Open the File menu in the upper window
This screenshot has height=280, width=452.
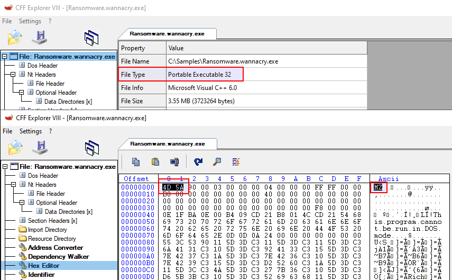(x=7, y=21)
